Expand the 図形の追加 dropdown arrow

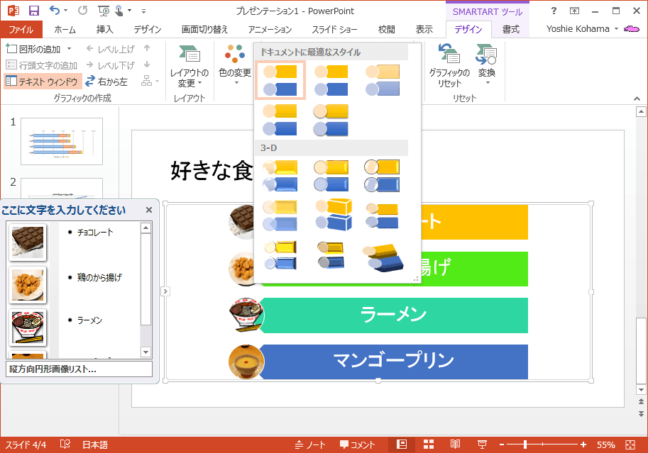click(x=69, y=49)
